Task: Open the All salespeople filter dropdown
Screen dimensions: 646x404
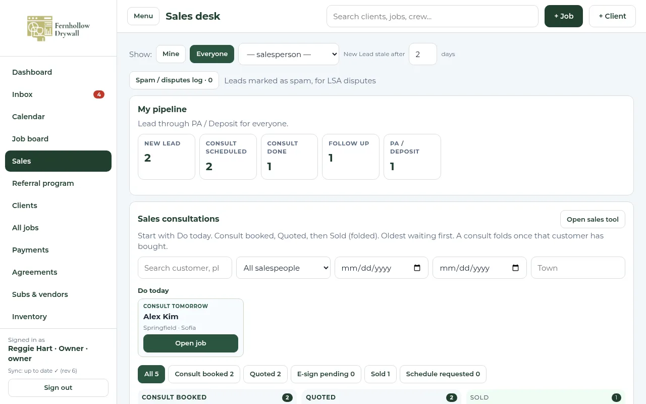Action: [283, 268]
